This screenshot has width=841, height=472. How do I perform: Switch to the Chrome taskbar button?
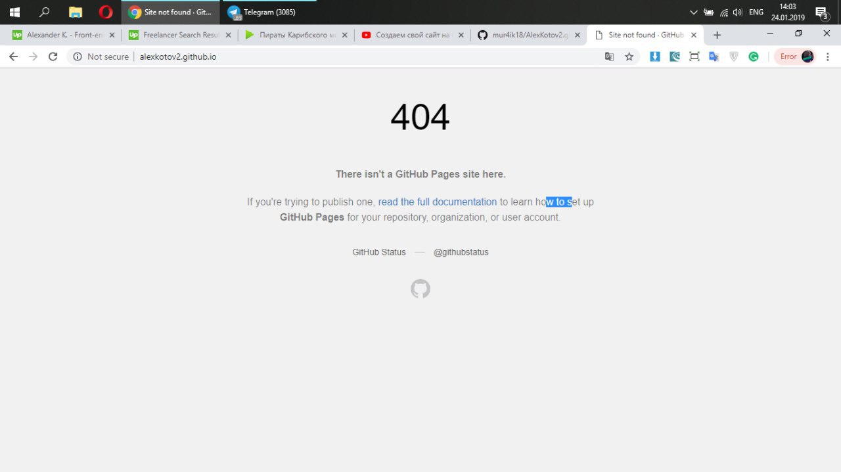[171, 12]
